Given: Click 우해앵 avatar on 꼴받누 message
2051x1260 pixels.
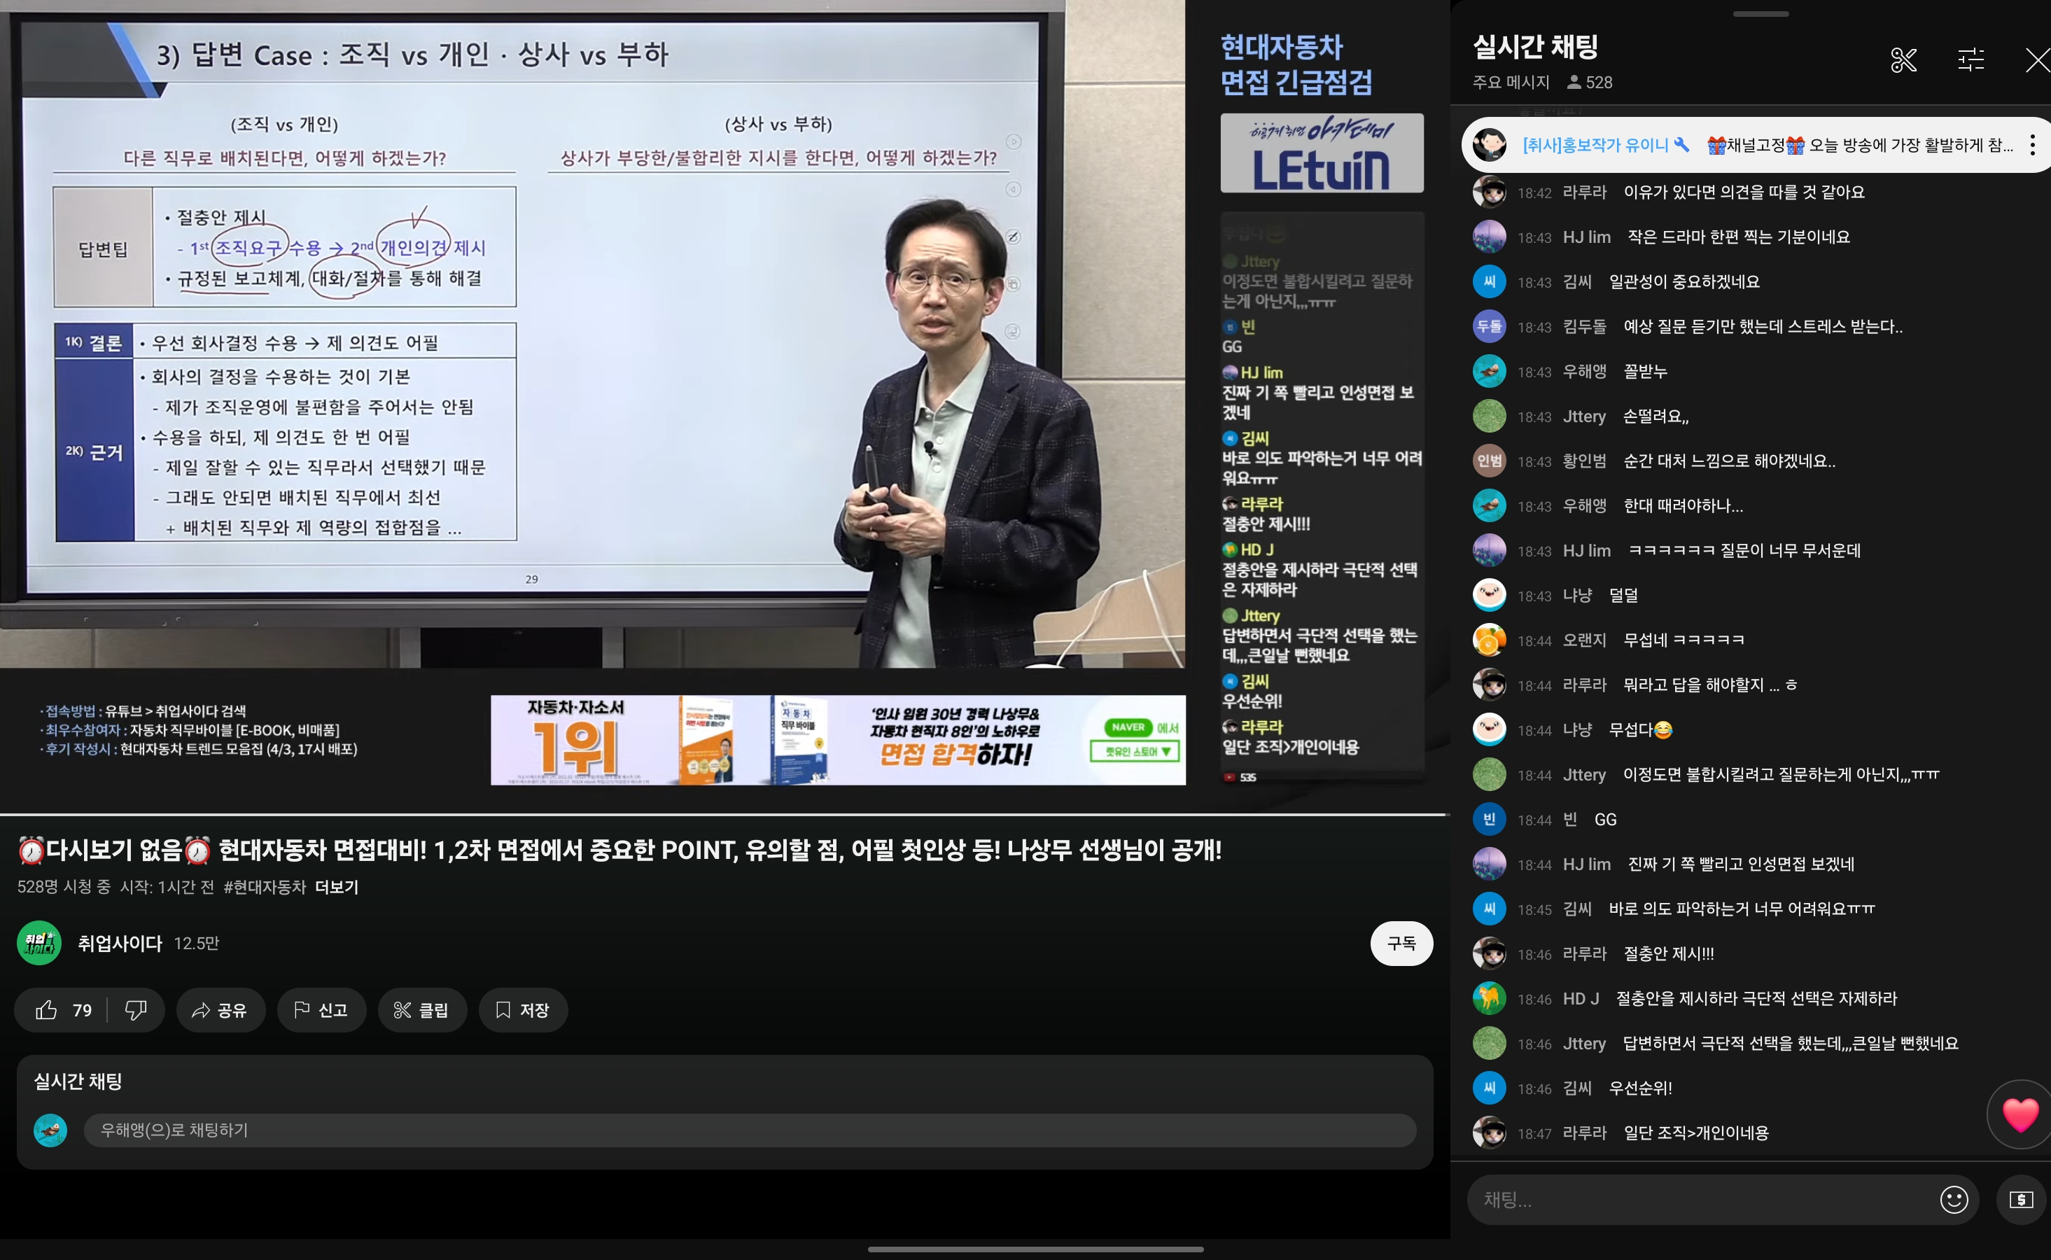Looking at the screenshot, I should tap(1489, 371).
